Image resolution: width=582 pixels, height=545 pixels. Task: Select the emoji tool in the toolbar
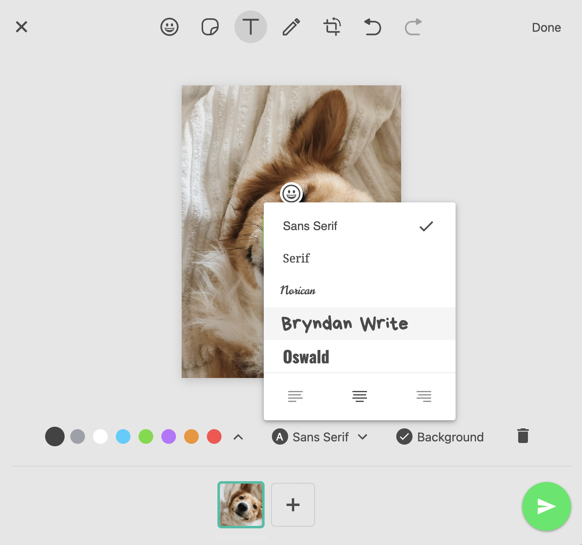click(169, 27)
